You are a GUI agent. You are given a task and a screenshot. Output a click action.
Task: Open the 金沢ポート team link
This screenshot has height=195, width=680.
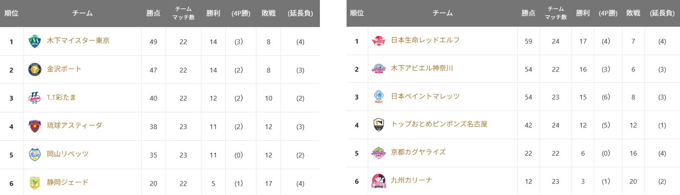pyautogui.click(x=64, y=69)
